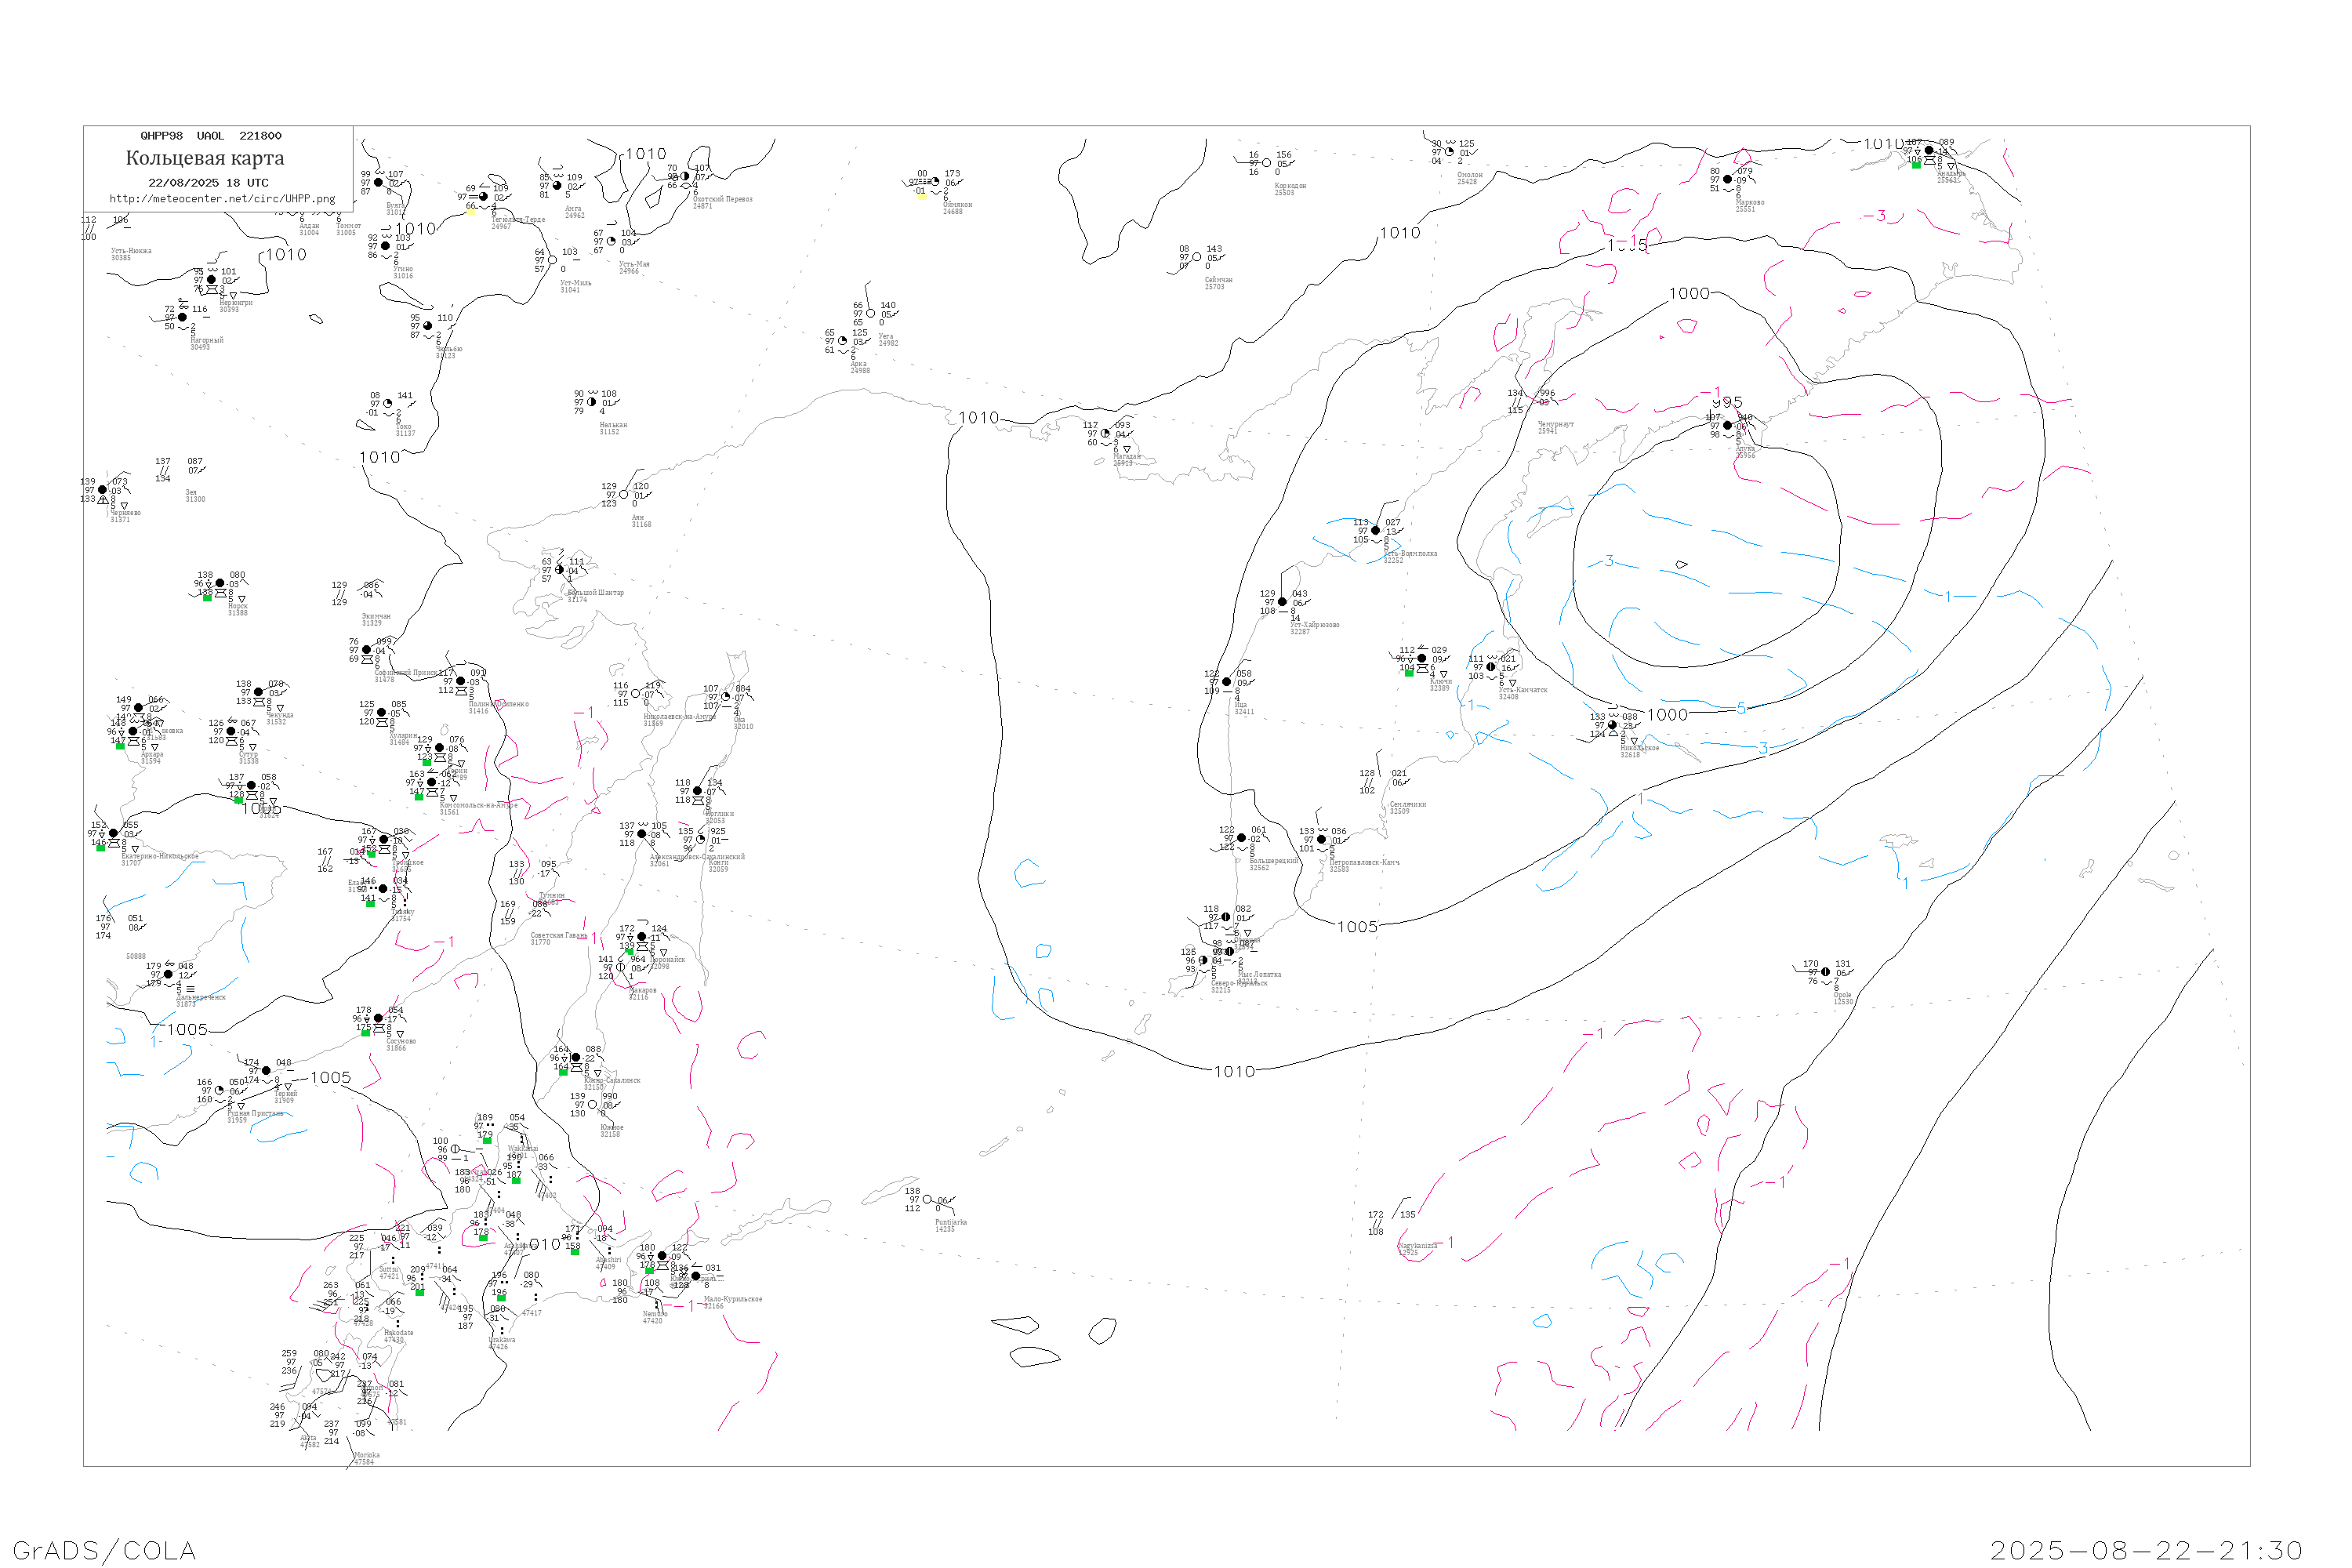Click the Усть-Камчатск station symbol
The width and height of the screenshot is (2352, 1568).
tap(1491, 667)
